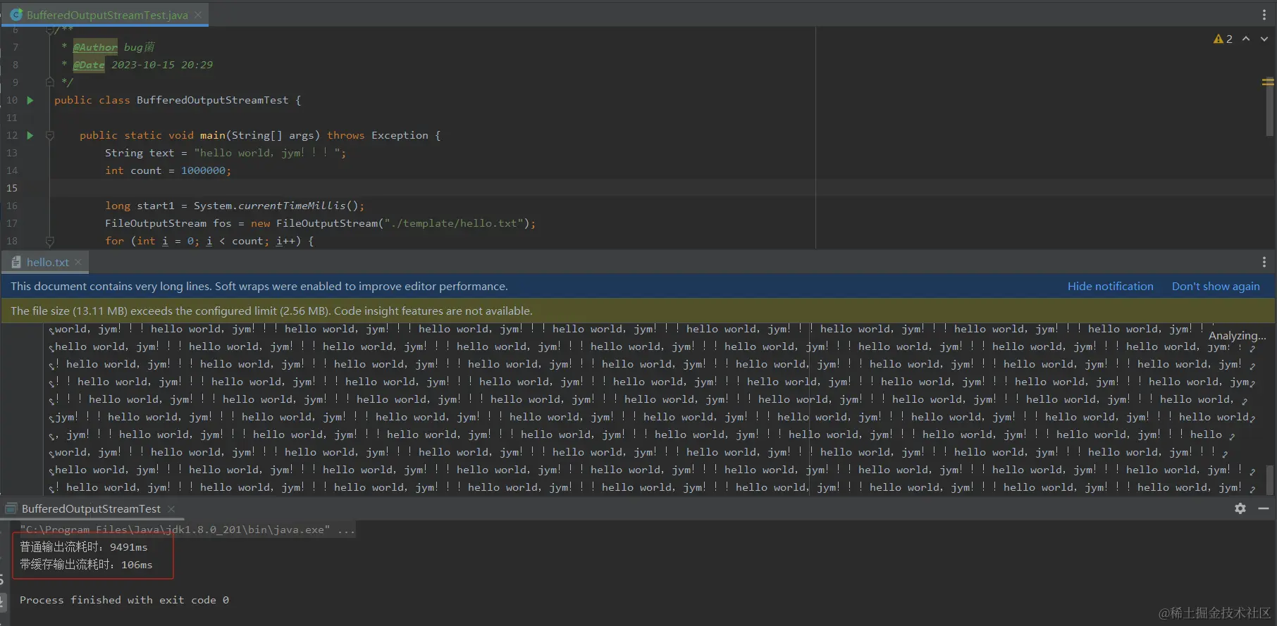Go to next highlighted problem arrow
1277x626 pixels.
tap(1264, 39)
